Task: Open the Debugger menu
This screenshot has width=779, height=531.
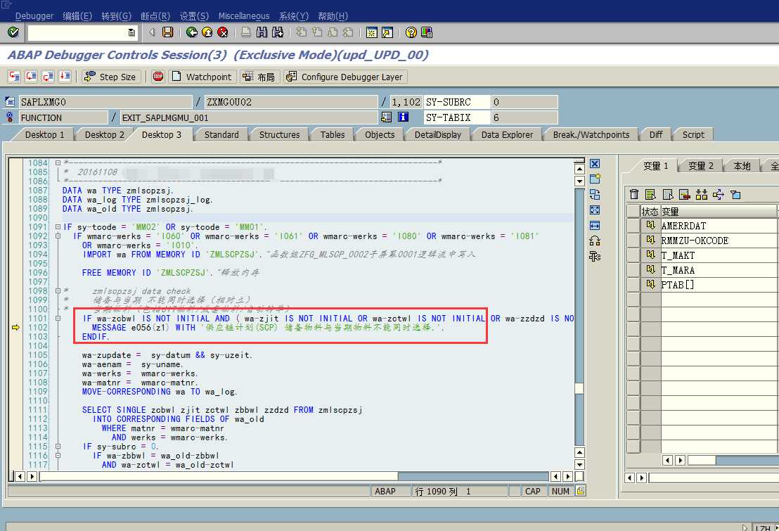Action: point(34,16)
